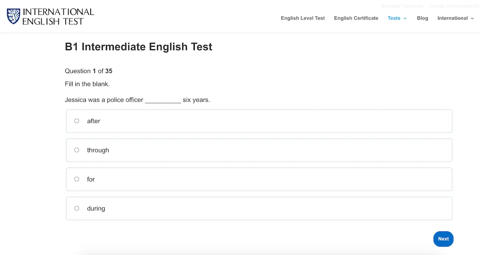This screenshot has width=481, height=255.
Task: Click the "after" answer card
Action: [259, 120]
